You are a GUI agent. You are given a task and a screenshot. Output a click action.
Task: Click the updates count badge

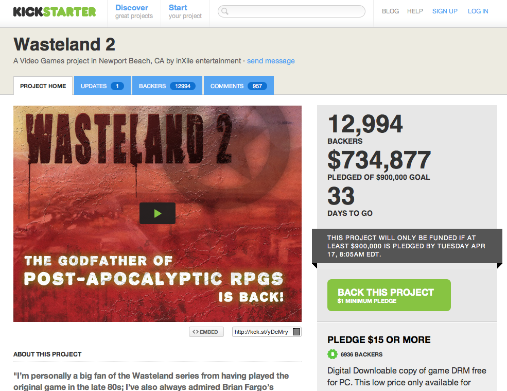[117, 86]
